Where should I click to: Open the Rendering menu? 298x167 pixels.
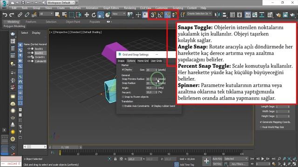(x=130, y=8)
